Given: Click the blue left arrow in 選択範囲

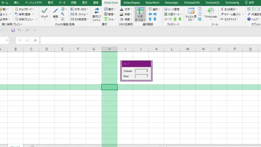Looking at the screenshot, I should [x=150, y=14].
